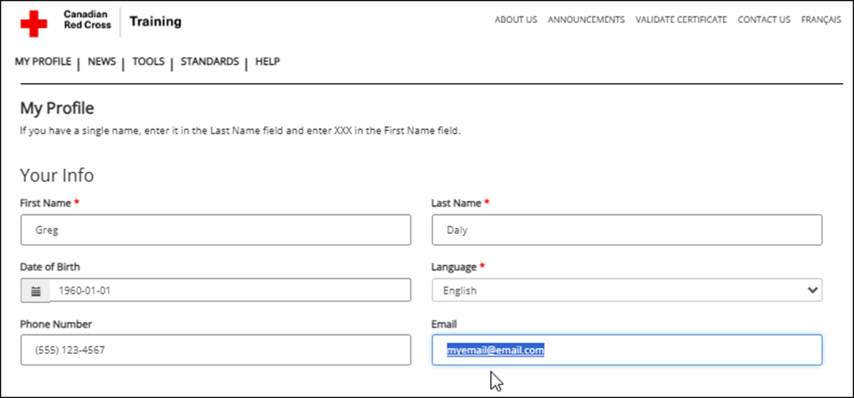Go to the ABOUT US page
The image size is (854, 398).
pyautogui.click(x=516, y=20)
